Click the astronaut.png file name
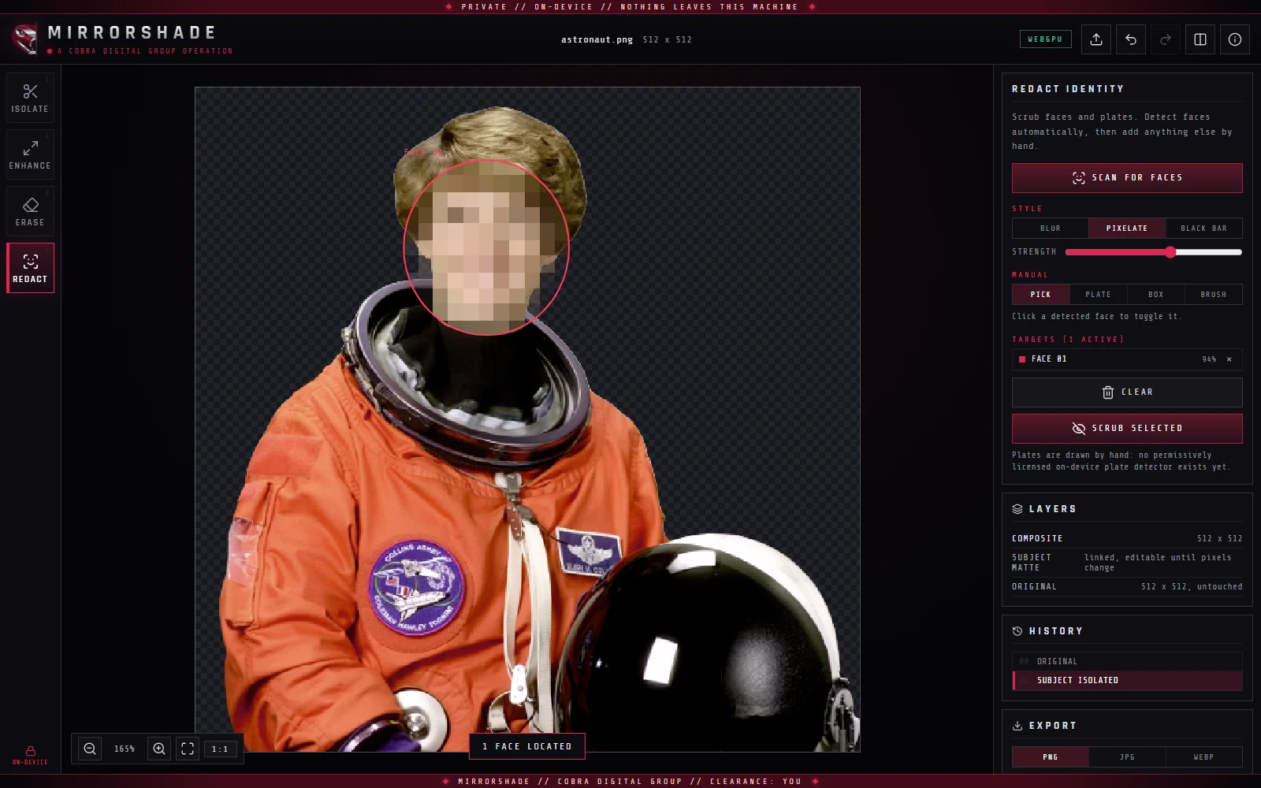The height and width of the screenshot is (788, 1261). tap(597, 39)
